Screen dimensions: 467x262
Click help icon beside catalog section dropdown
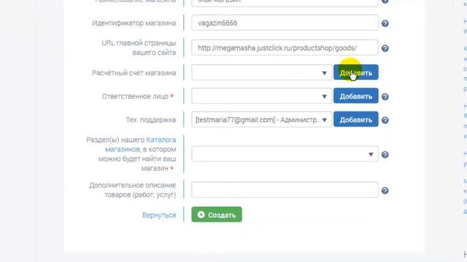385,154
